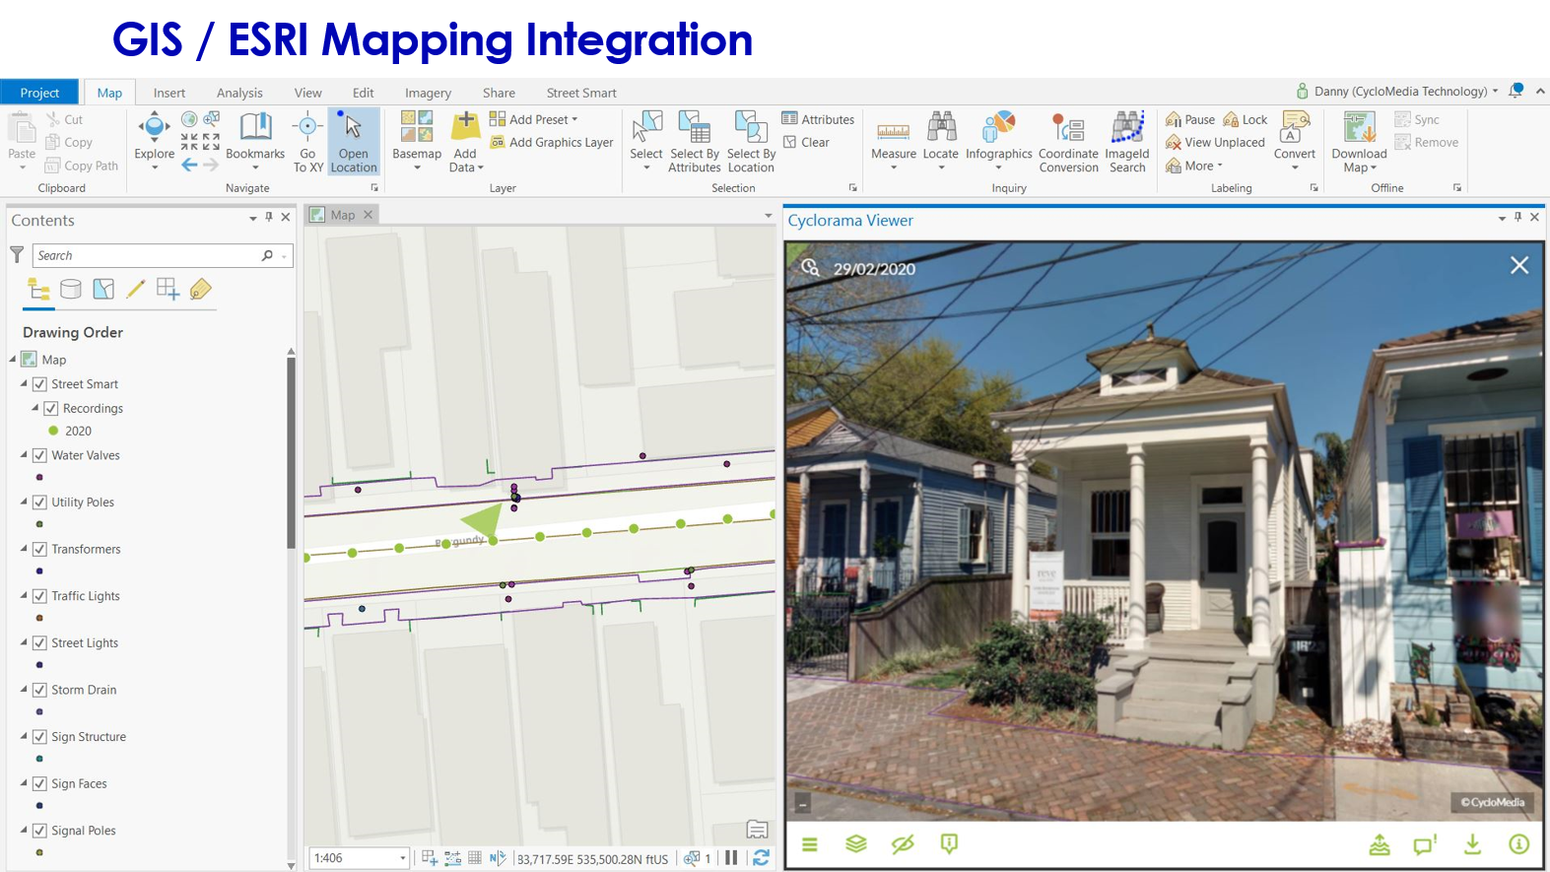Switch Contents to List By Data Source
This screenshot has width=1550, height=872.
click(71, 289)
